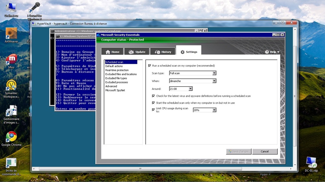This screenshot has height=182, width=325.
Task: Toggle Check for latest definitions before scan
Action: click(x=153, y=96)
